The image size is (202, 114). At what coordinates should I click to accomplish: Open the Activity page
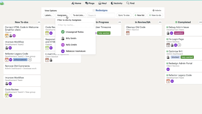(x=117, y=3)
